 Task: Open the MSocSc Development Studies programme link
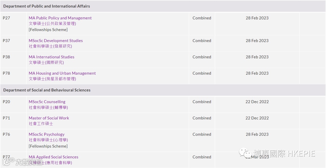click(56, 41)
